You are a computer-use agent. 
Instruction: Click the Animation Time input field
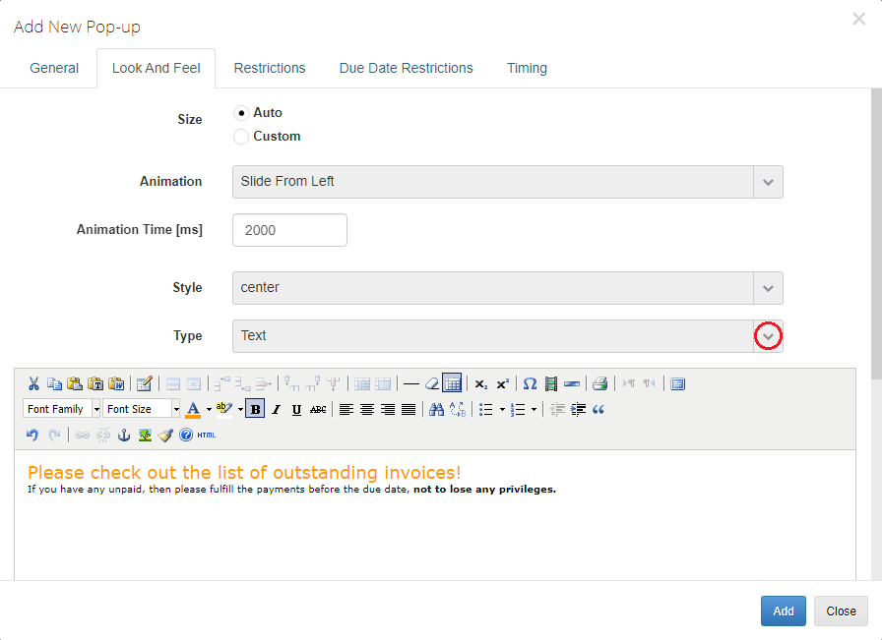[x=289, y=230]
